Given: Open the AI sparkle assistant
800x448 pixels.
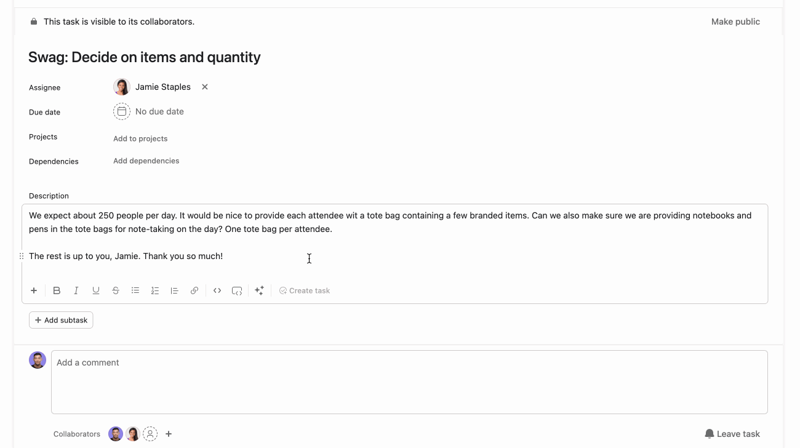Looking at the screenshot, I should click(260, 290).
